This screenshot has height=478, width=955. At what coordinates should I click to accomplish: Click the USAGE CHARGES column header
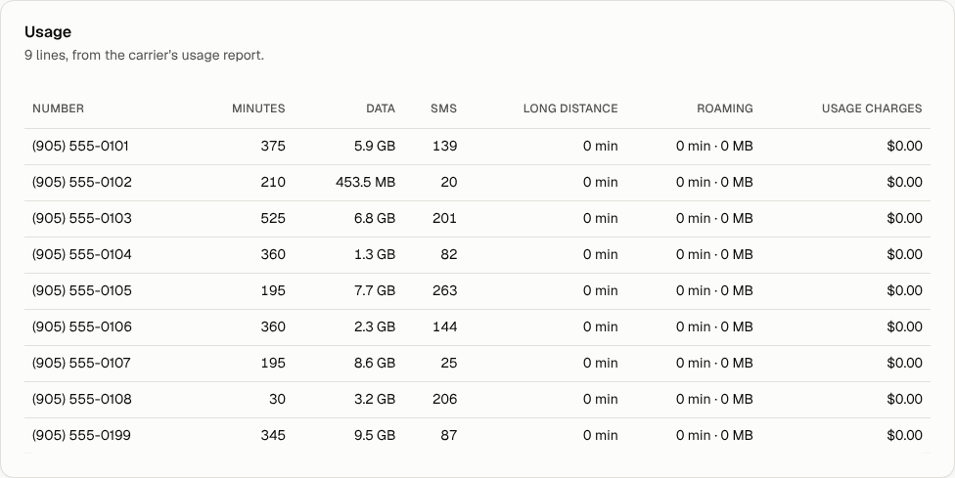[x=872, y=109]
